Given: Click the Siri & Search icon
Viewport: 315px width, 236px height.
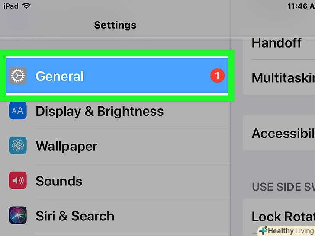Looking at the screenshot, I should (18, 216).
